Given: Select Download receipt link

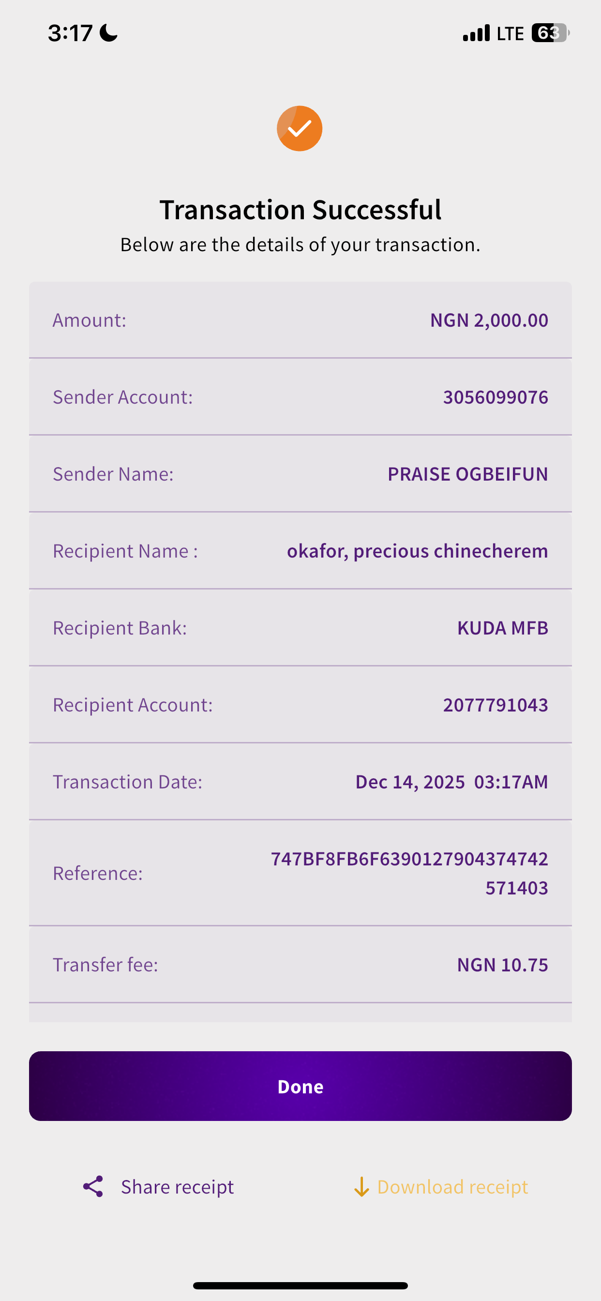Looking at the screenshot, I should [x=452, y=1187].
